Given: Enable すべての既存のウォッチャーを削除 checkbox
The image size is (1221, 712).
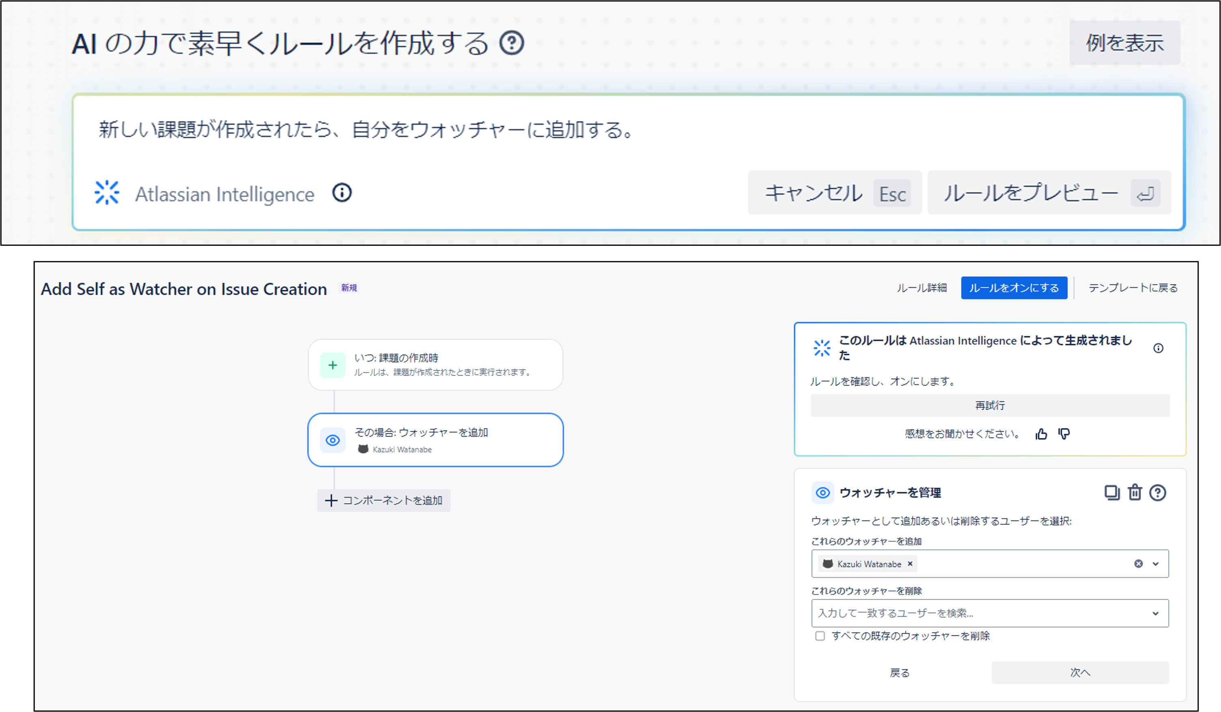Looking at the screenshot, I should click(820, 636).
